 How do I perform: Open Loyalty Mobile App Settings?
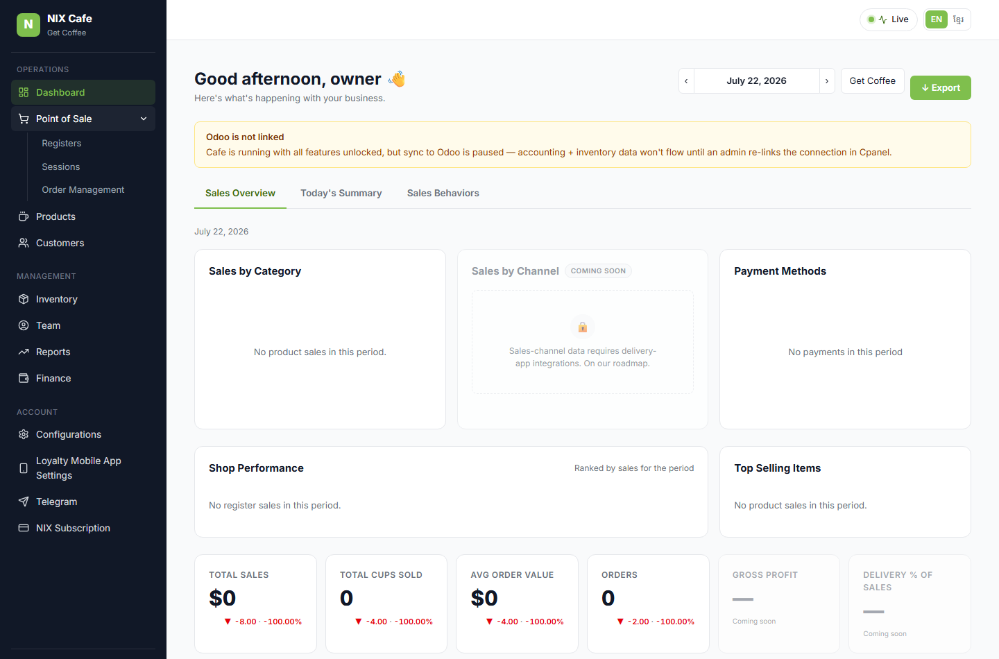pyautogui.click(x=83, y=468)
